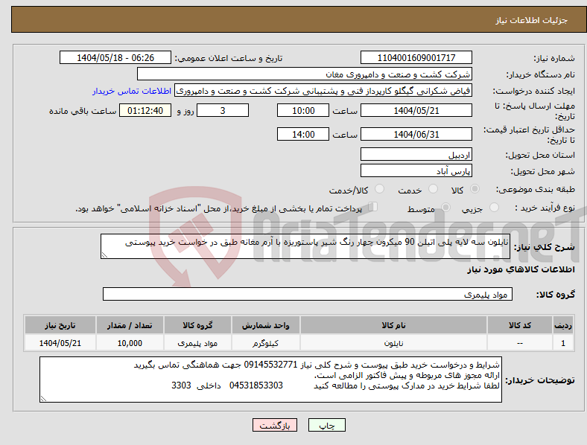Click the بازگشت (back) button

pos(275,425)
